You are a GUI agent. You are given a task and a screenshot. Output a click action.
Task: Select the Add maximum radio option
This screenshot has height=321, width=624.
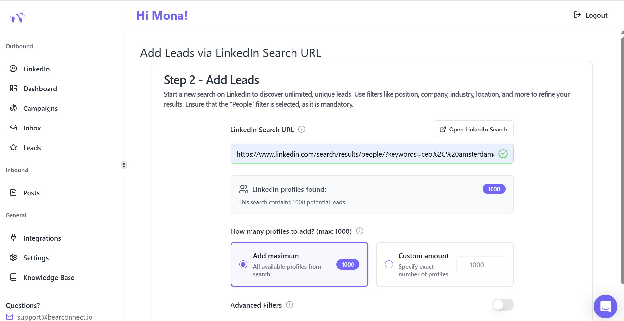tap(243, 264)
